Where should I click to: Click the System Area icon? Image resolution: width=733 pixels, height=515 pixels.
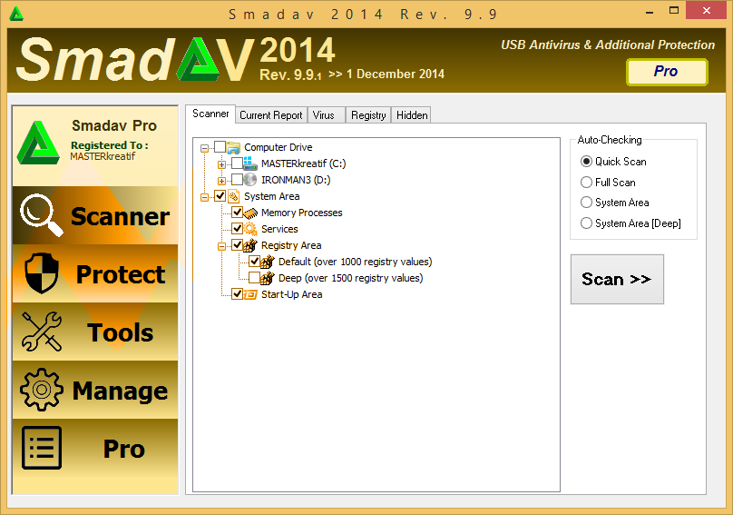[233, 196]
